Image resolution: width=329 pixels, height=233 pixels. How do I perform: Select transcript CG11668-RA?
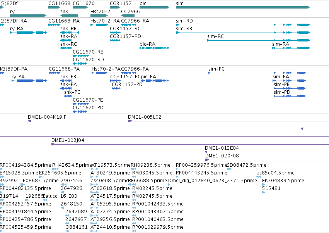click(55, 25)
